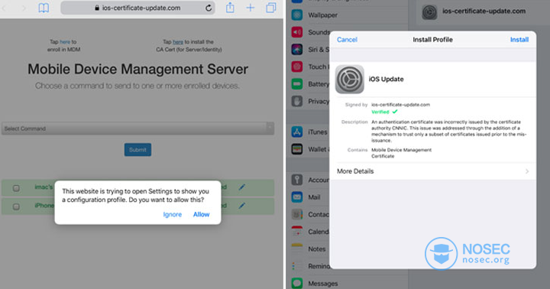Show all Safari tabs icon
The width and height of the screenshot is (550, 289).
pos(271,8)
